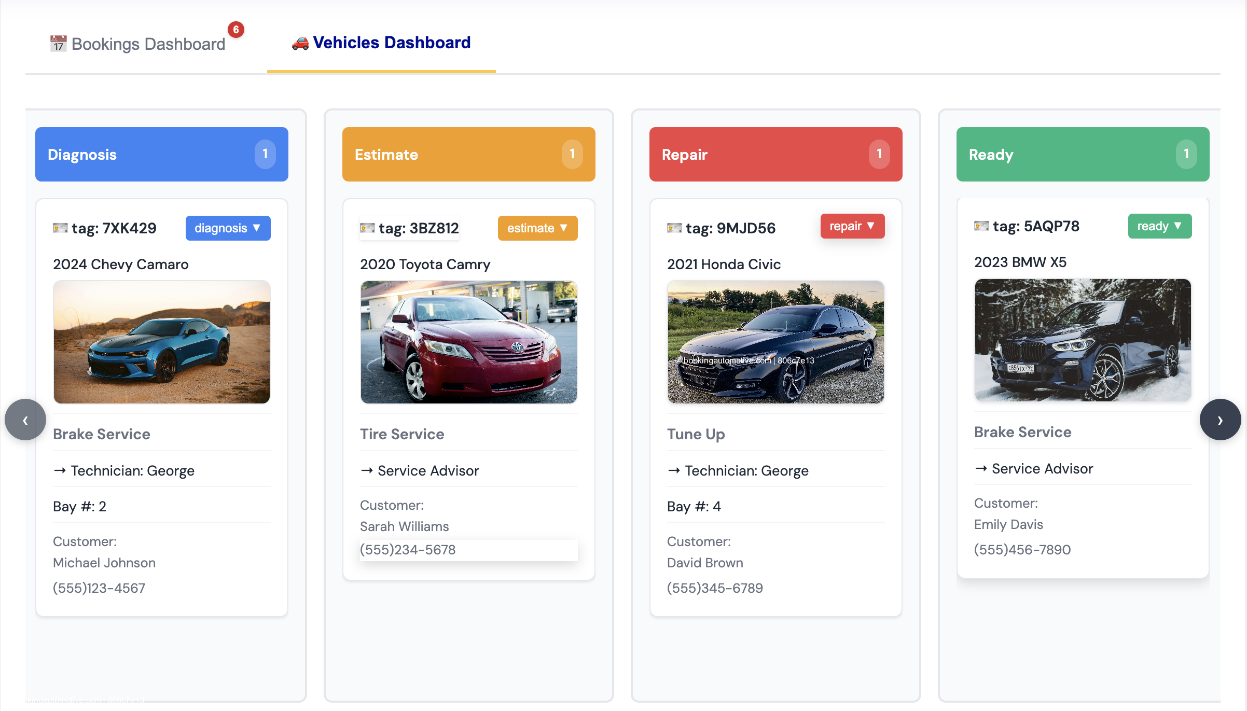The image size is (1247, 711).
Task: Click the license tag icon next to 9MJD56
Action: 674,228
